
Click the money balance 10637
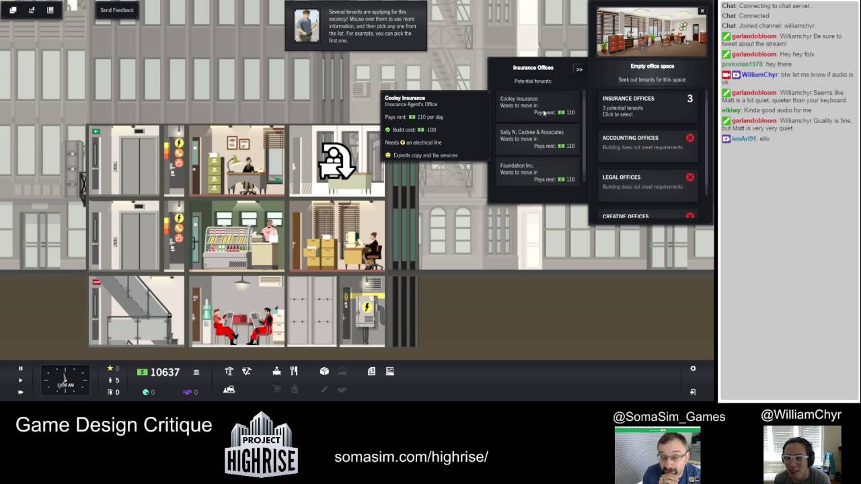pyautogui.click(x=165, y=372)
